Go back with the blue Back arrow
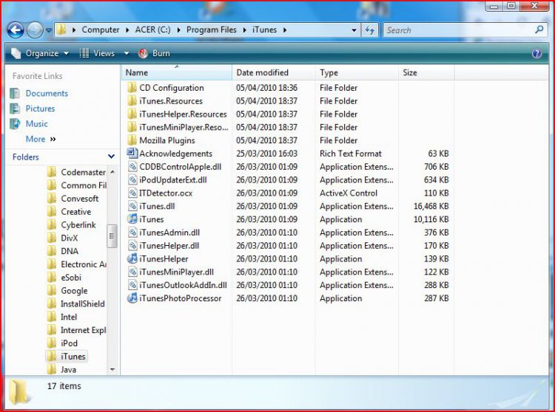 point(16,30)
